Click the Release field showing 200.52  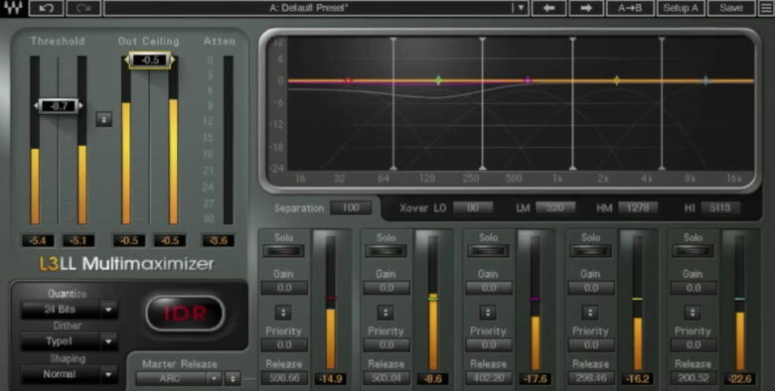(x=693, y=378)
